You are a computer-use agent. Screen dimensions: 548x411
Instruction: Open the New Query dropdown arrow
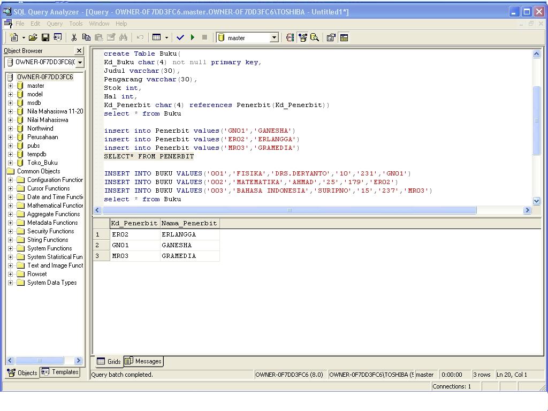(24, 38)
